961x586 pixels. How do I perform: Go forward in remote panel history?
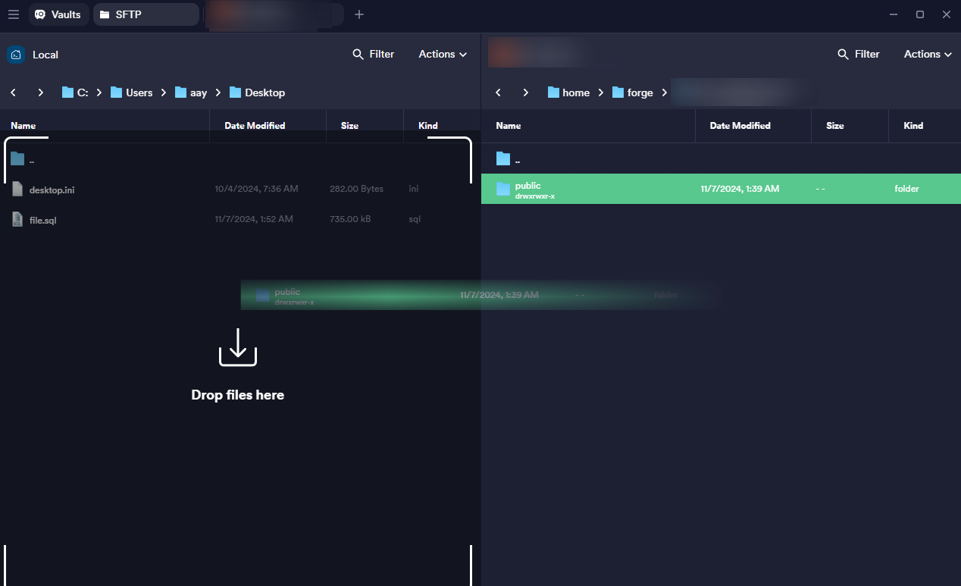click(525, 92)
